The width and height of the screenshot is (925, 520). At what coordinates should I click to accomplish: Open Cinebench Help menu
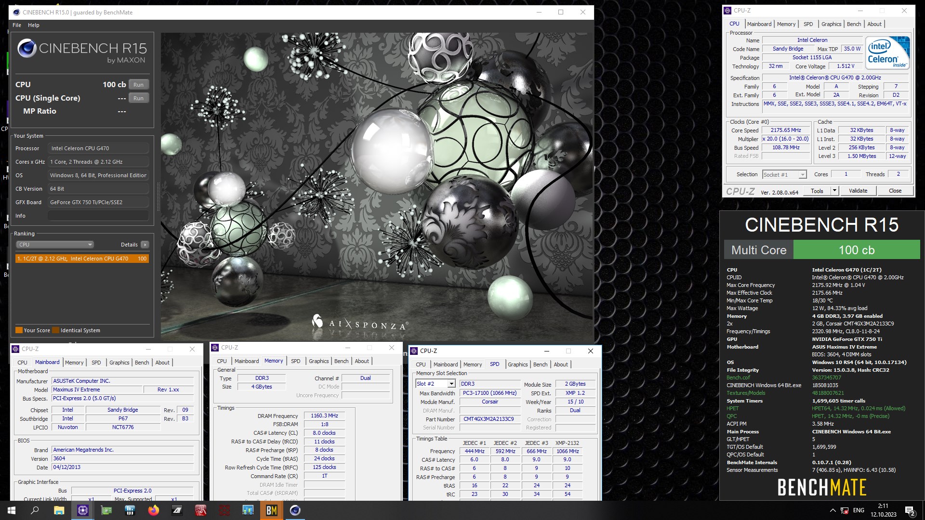(x=34, y=25)
